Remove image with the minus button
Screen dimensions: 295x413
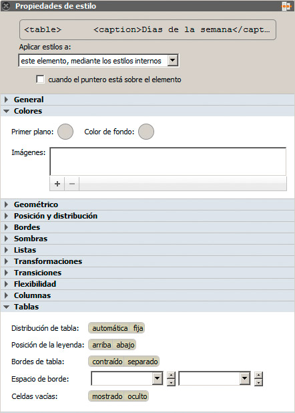(72, 184)
